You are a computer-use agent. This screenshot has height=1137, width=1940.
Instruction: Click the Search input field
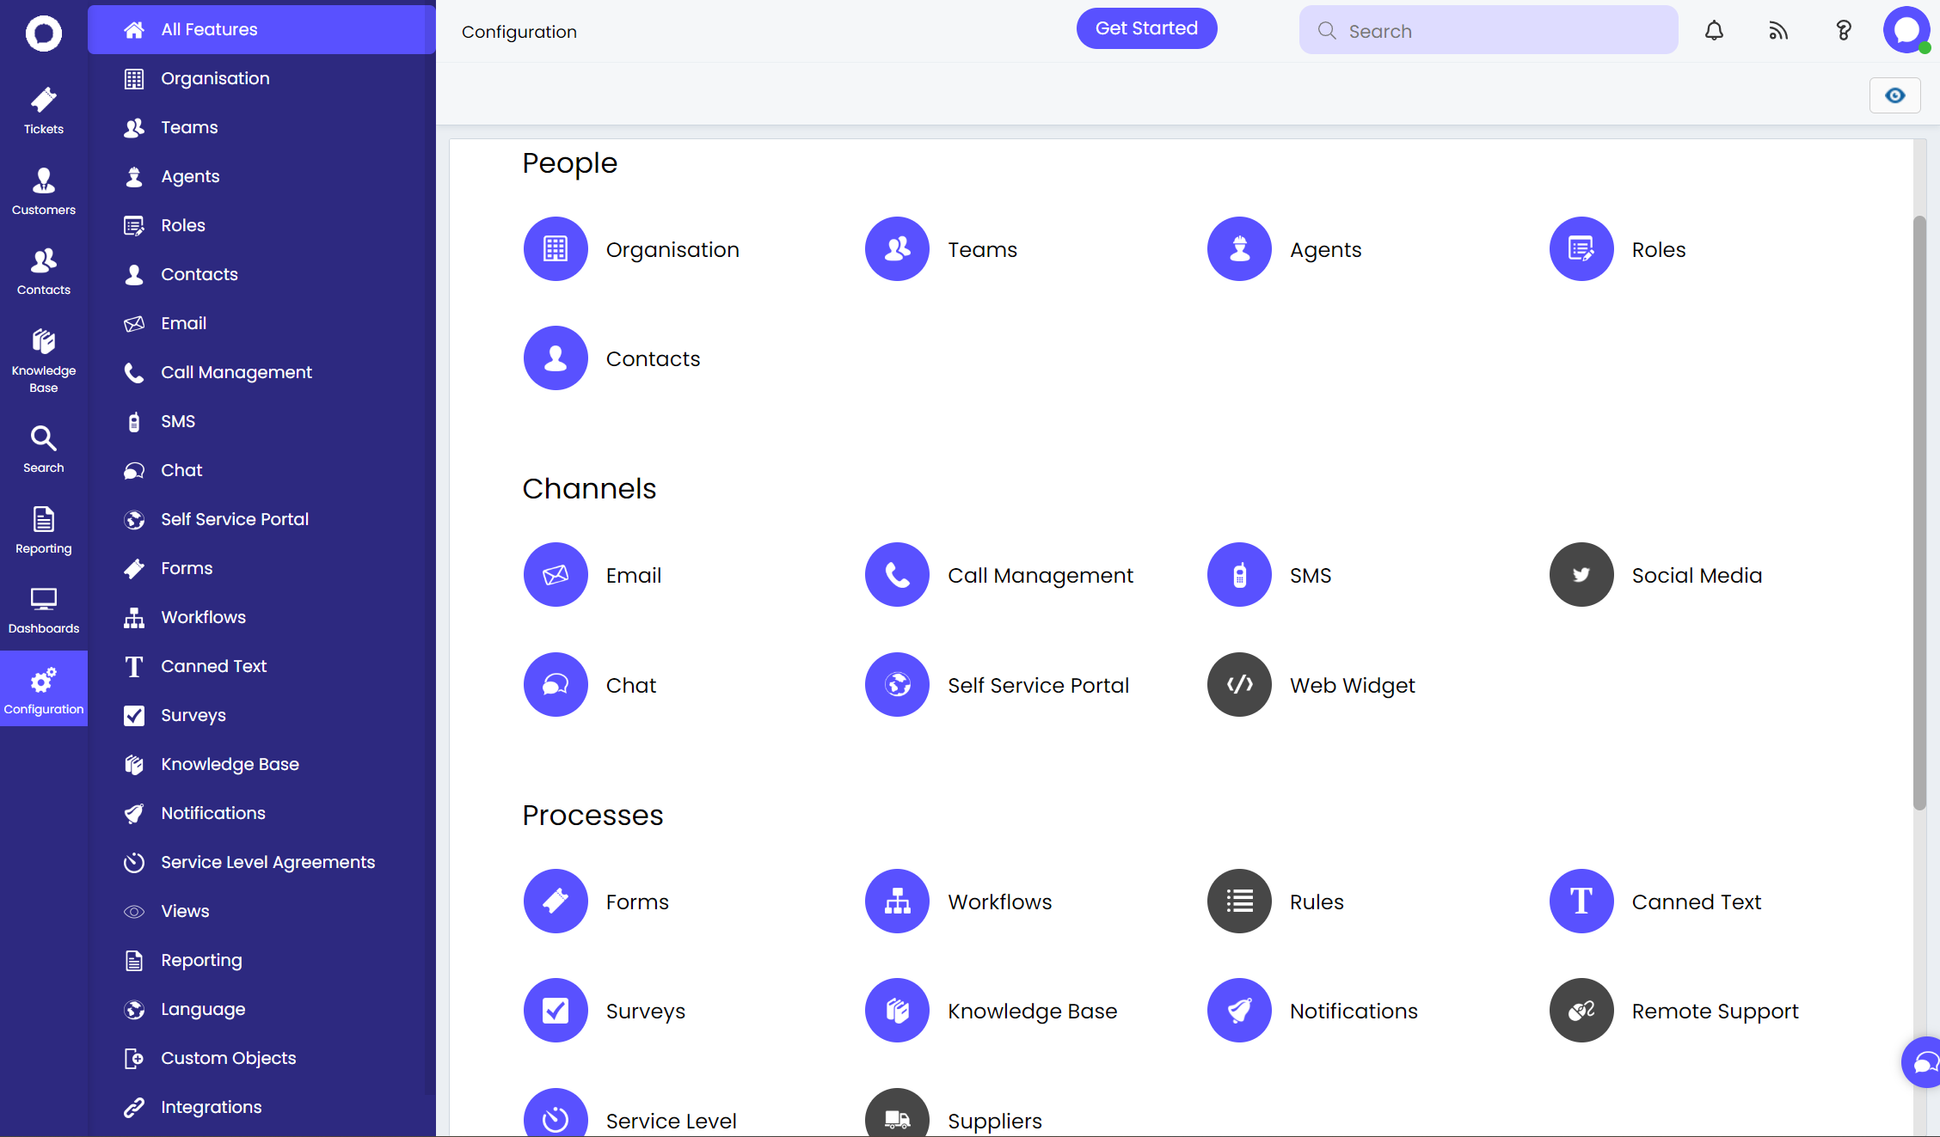1488,30
